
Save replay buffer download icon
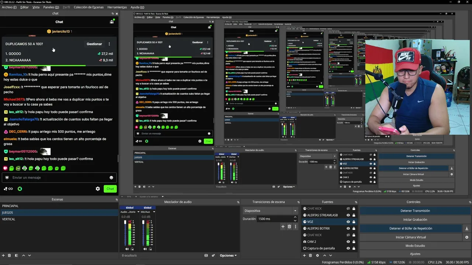[x=466, y=229]
